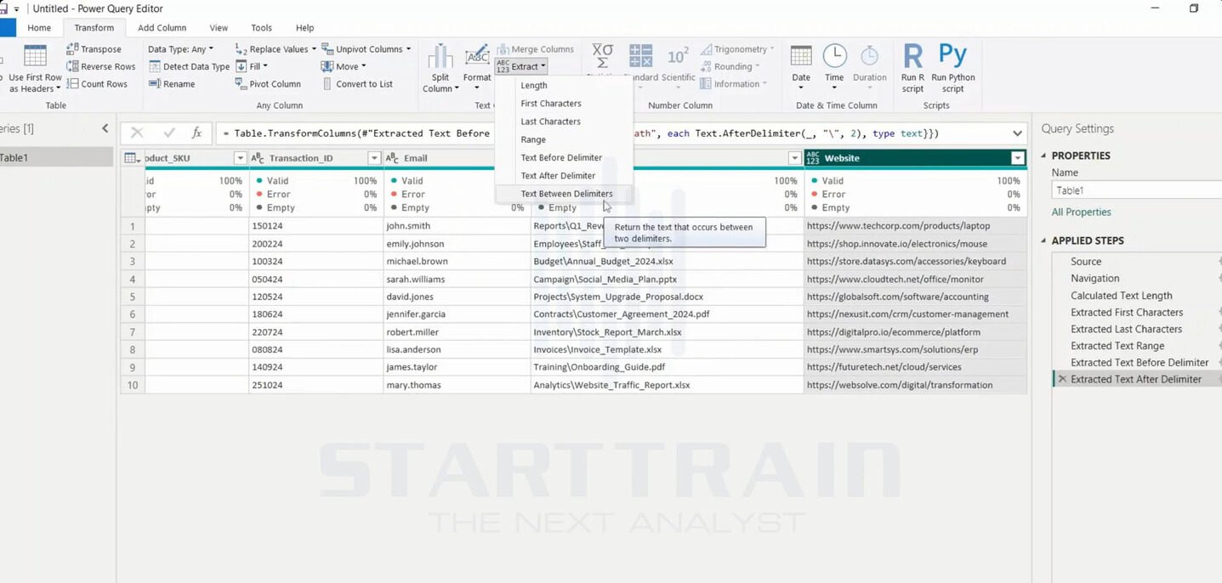Screen dimensions: 1222x583
Task: Click the fx formula icon
Action: (196, 133)
